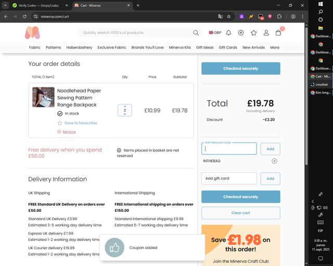Open the Chrome profile avatar
Image resolution: width=333 pixels, height=266 pixels.
(x=293, y=17)
